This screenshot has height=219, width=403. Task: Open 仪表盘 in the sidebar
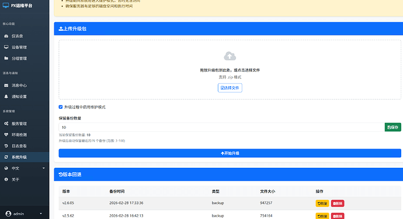[25, 36]
